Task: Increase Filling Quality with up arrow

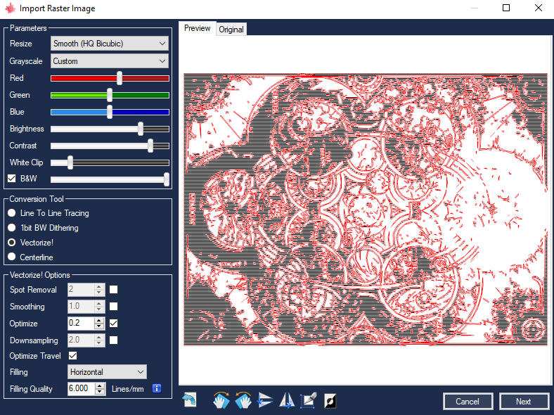Action: (x=100, y=385)
